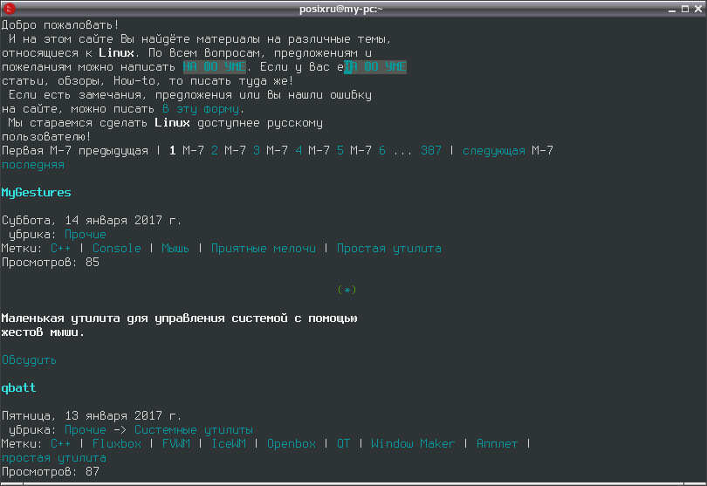Open the Console tag link
Viewport: 707px width, 486px height.
[117, 249]
